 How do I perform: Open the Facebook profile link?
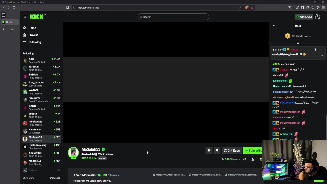tap(170, 175)
